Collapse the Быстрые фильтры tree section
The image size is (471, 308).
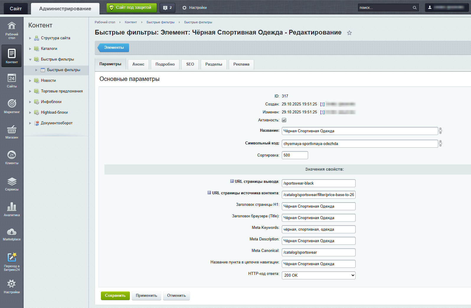pos(30,59)
